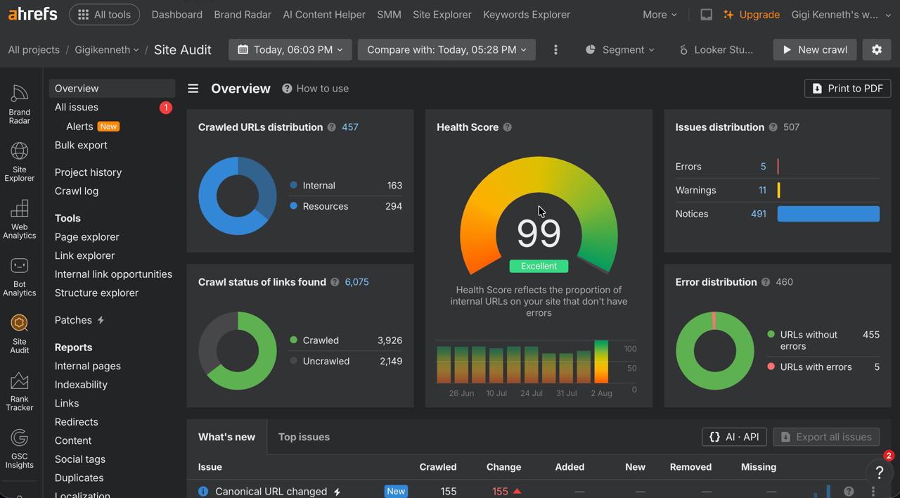Go to Dashboard in top navigation

176,15
